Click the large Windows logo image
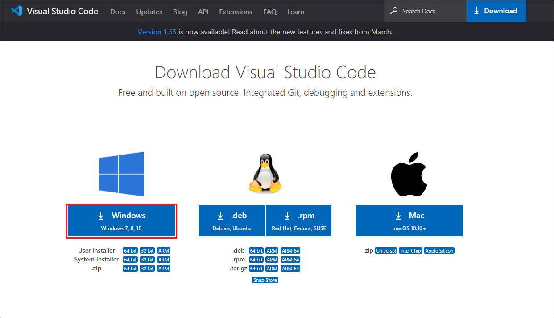Screen dimensions: 554x318 point(121,174)
